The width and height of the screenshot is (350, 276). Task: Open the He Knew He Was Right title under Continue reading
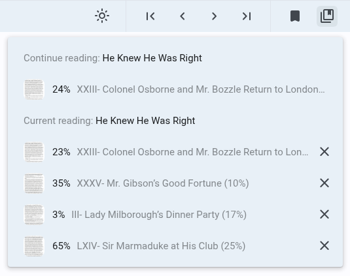pyautogui.click(x=152, y=58)
